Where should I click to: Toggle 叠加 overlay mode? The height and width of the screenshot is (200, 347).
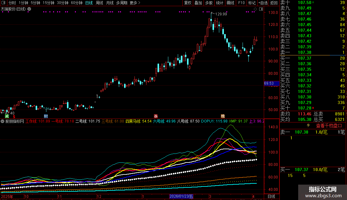tap(198, 3)
